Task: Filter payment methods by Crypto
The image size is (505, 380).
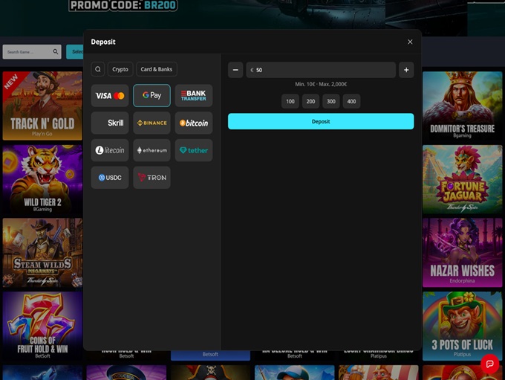Action: coord(120,69)
